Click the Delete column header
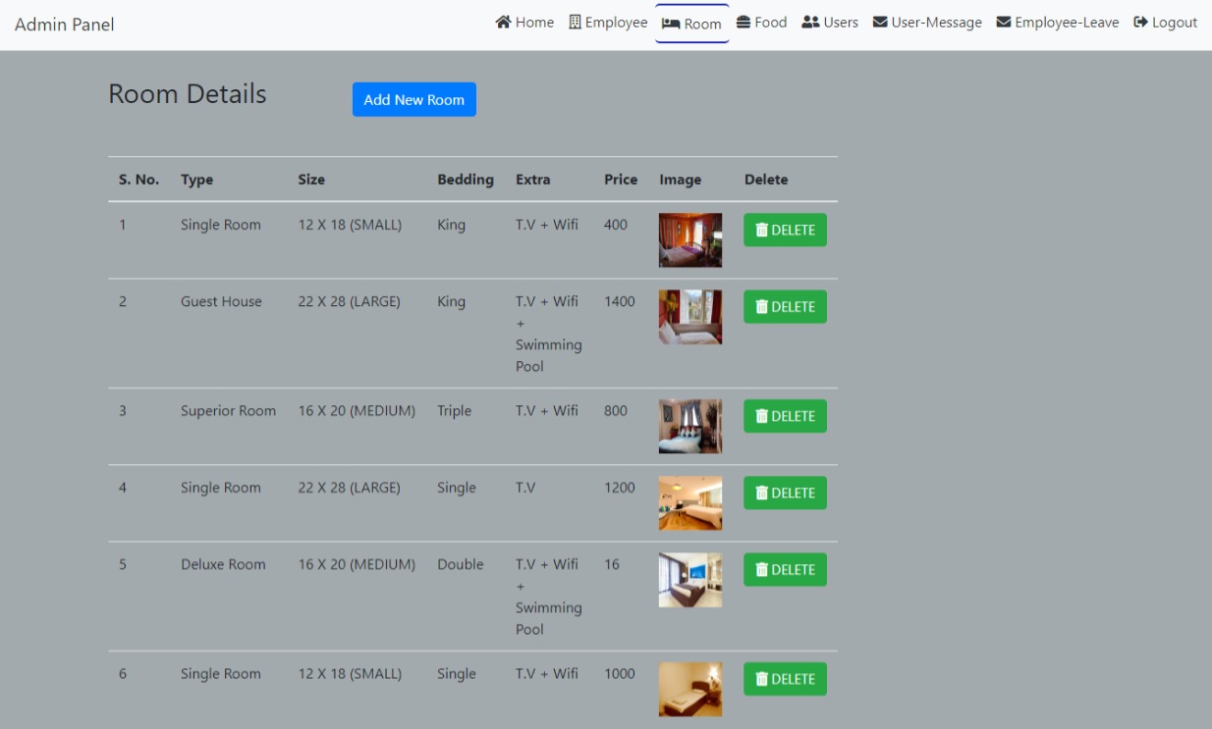1212x729 pixels. (766, 180)
